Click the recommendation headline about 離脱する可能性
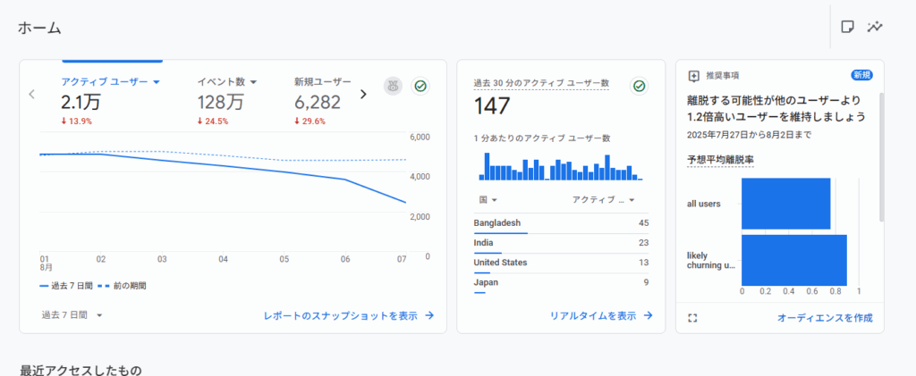916x376 pixels. click(x=777, y=108)
